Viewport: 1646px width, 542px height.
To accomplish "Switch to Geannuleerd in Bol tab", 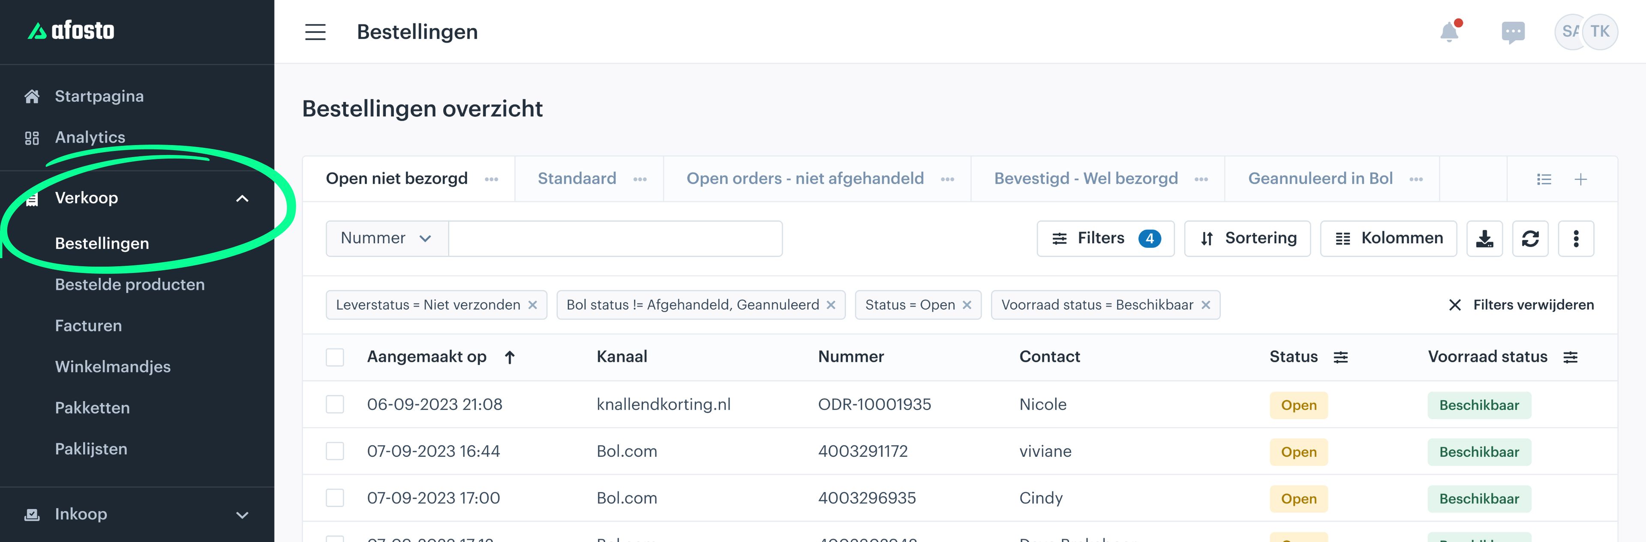I will click(1320, 179).
